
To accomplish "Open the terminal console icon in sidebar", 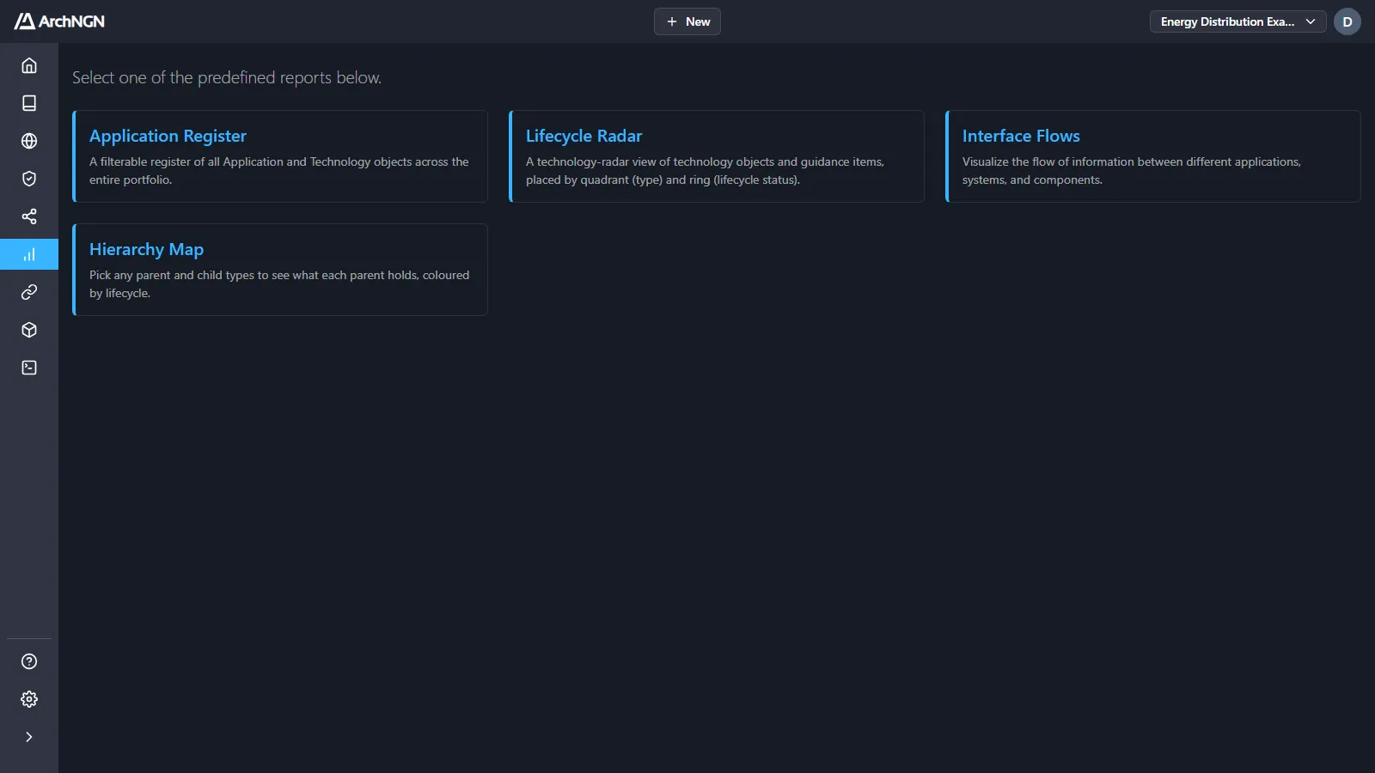I will 29,368.
